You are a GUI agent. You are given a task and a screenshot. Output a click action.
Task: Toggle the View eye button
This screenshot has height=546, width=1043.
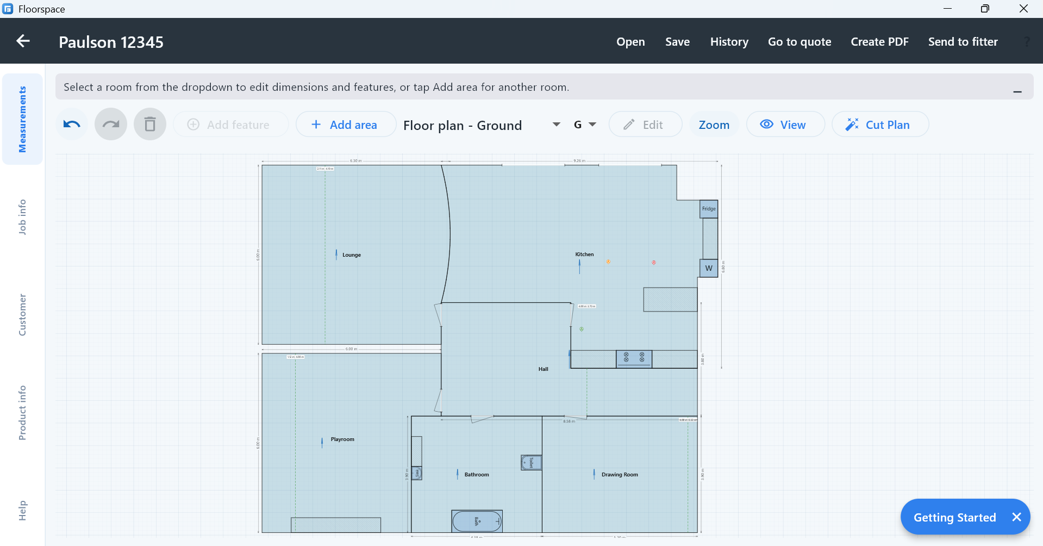pos(785,125)
